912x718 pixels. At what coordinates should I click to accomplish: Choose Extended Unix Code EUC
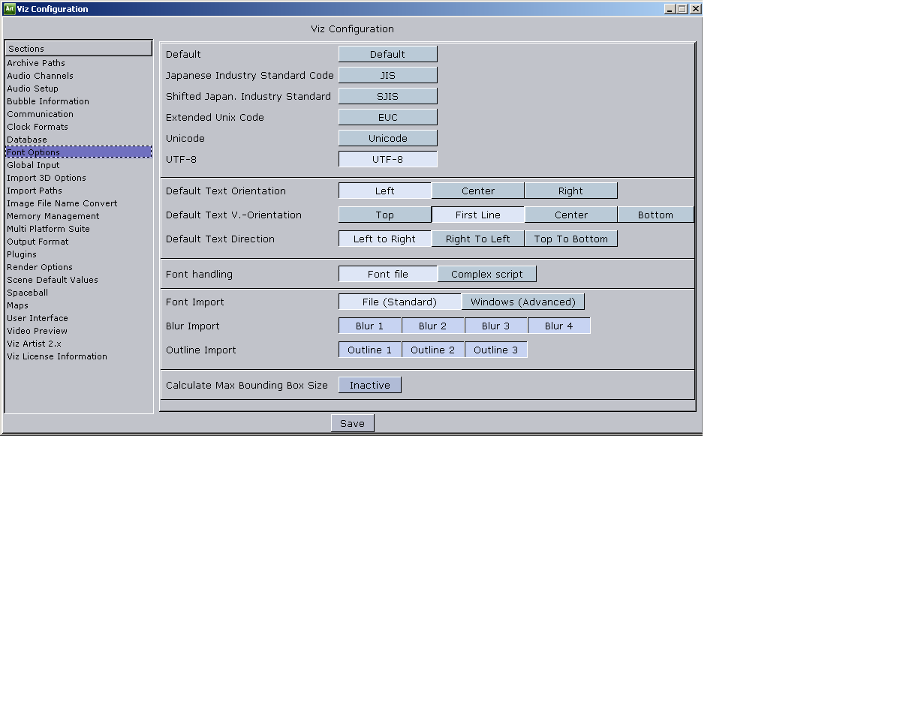pos(387,116)
